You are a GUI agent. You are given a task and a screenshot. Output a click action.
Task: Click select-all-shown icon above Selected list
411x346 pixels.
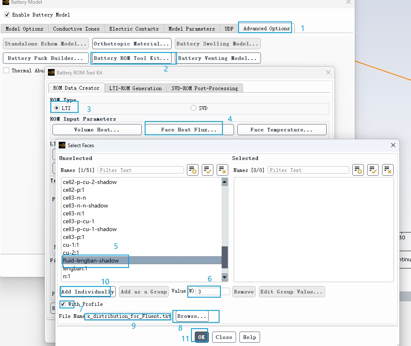click(x=373, y=170)
